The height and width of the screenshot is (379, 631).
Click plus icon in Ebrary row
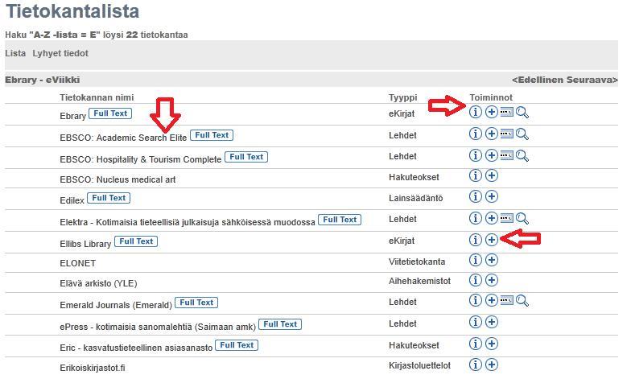(491, 112)
